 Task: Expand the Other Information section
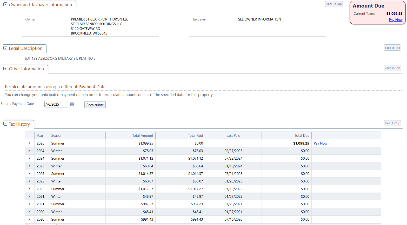tap(5, 69)
